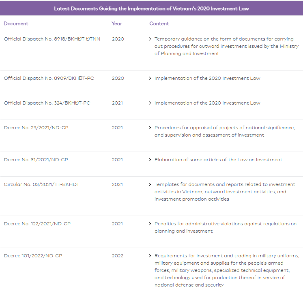This screenshot has height=293, width=303.
Task: Click the table title Latest Documents Guiding the Implementation
Action: coord(151,9)
